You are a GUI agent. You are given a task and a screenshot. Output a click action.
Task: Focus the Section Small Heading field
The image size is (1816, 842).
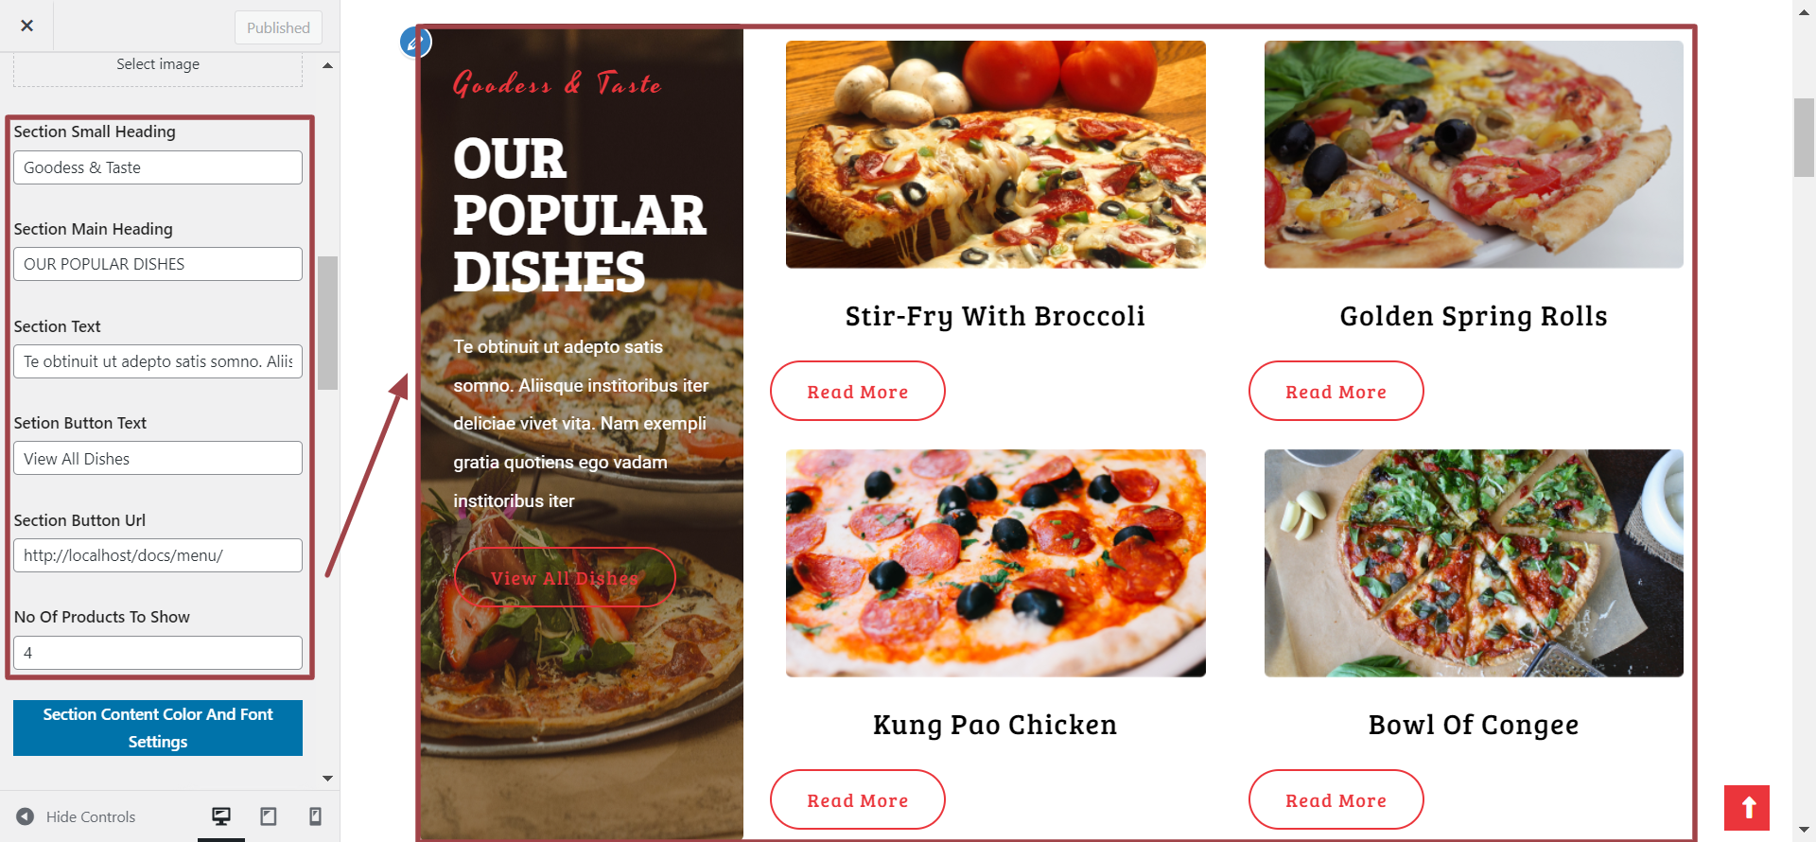click(158, 167)
